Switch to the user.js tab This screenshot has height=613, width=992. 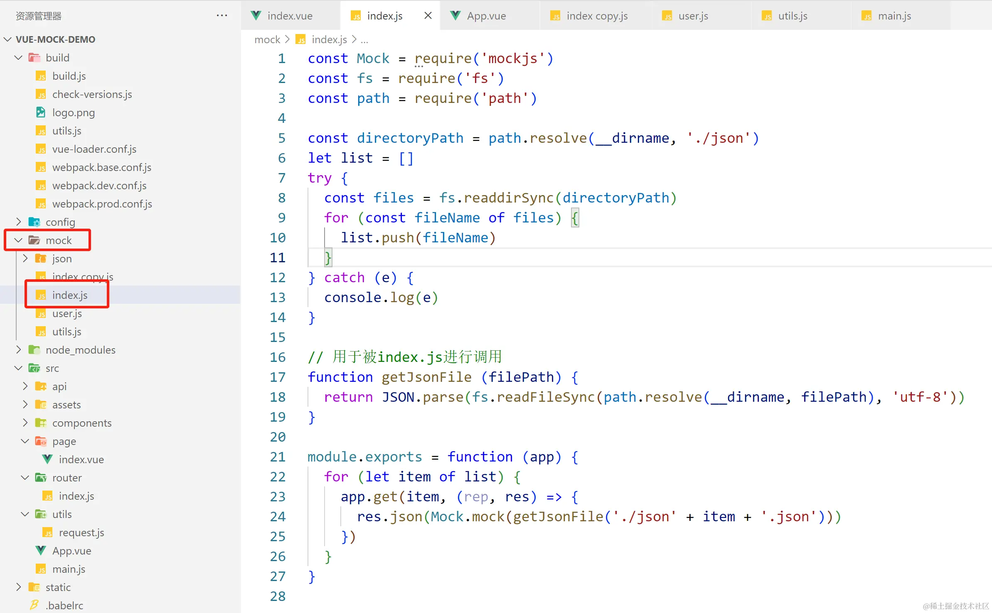pyautogui.click(x=702, y=16)
